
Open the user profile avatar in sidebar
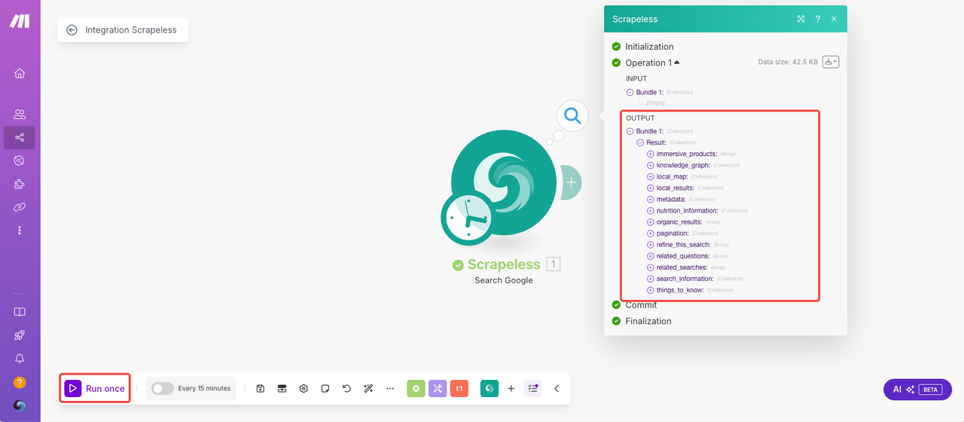pyautogui.click(x=20, y=405)
